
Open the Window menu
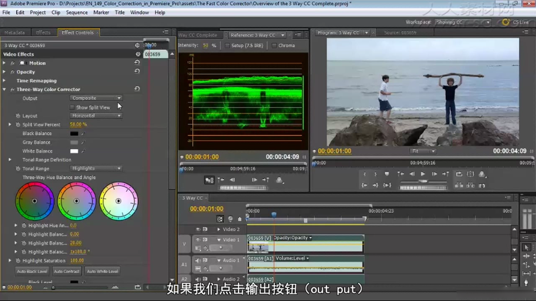pyautogui.click(x=139, y=12)
